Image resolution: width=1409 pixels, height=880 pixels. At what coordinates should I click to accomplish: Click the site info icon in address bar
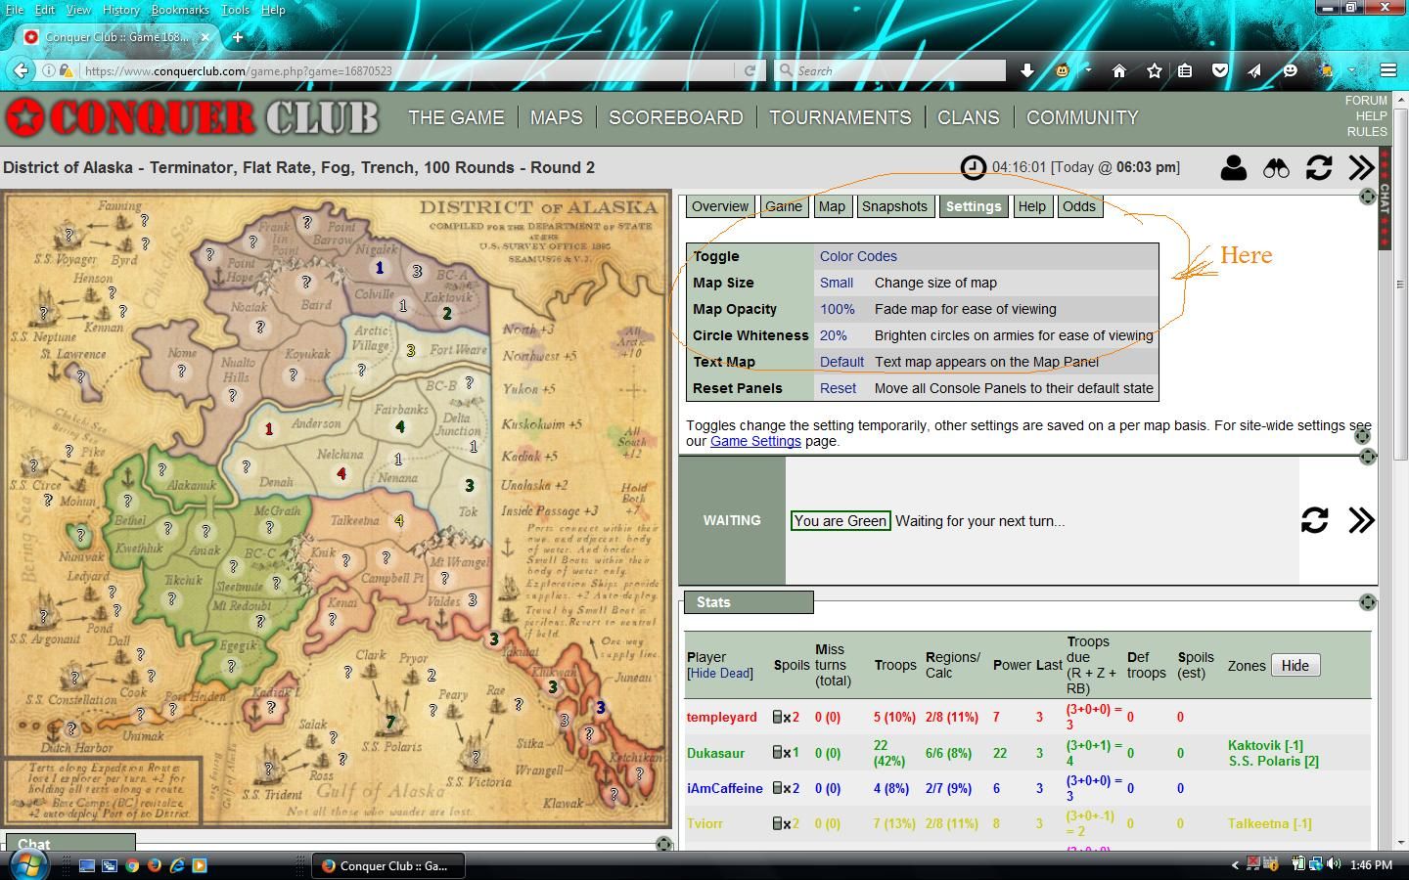pos(48,70)
